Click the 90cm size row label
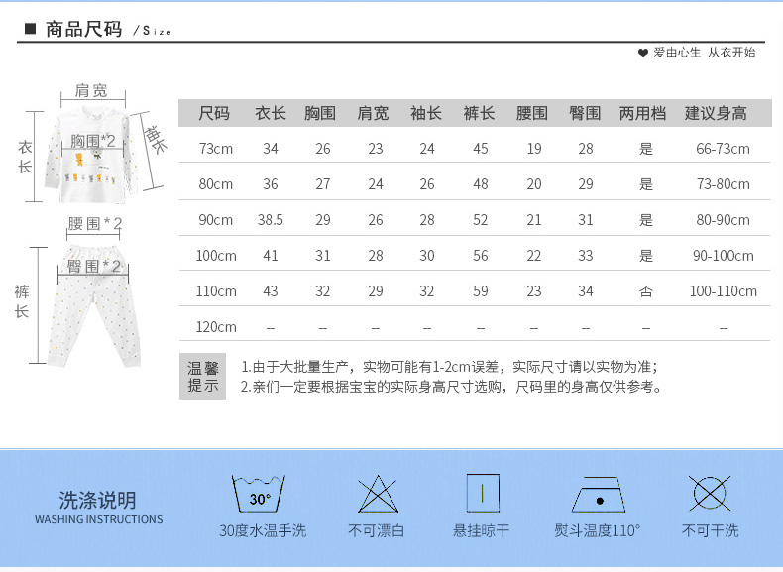Viewport: 783px width, 572px height. coord(215,220)
